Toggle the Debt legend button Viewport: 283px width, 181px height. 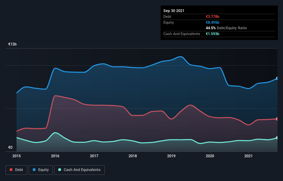tap(17, 170)
